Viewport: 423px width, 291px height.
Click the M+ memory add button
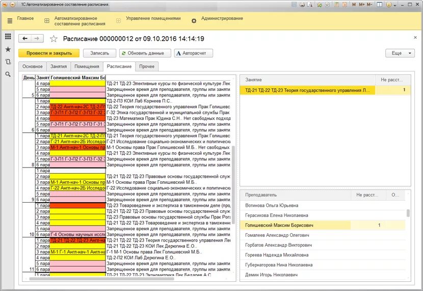[362, 5]
